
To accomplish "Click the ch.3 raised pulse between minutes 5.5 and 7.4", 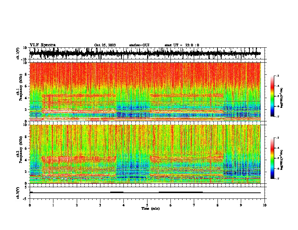I will [181, 192].
